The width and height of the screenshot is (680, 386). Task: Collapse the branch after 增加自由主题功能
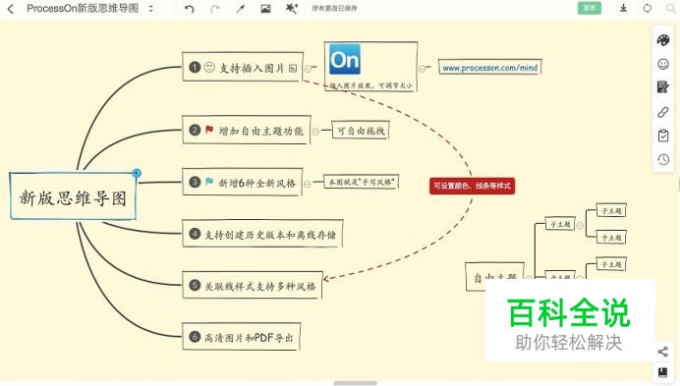(x=315, y=132)
